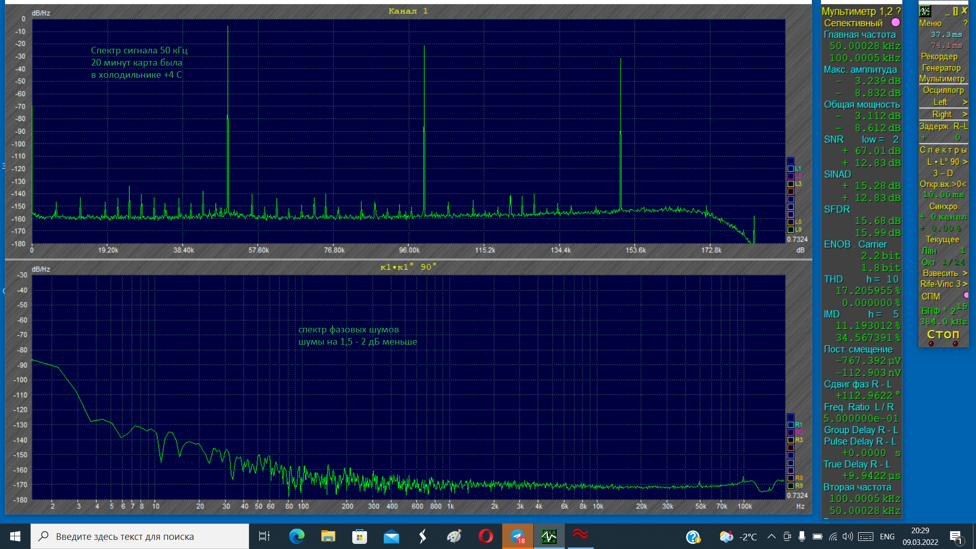This screenshot has height=549, width=976.
Task: Enable the L1 cyan trace checkbox
Action: 790,169
